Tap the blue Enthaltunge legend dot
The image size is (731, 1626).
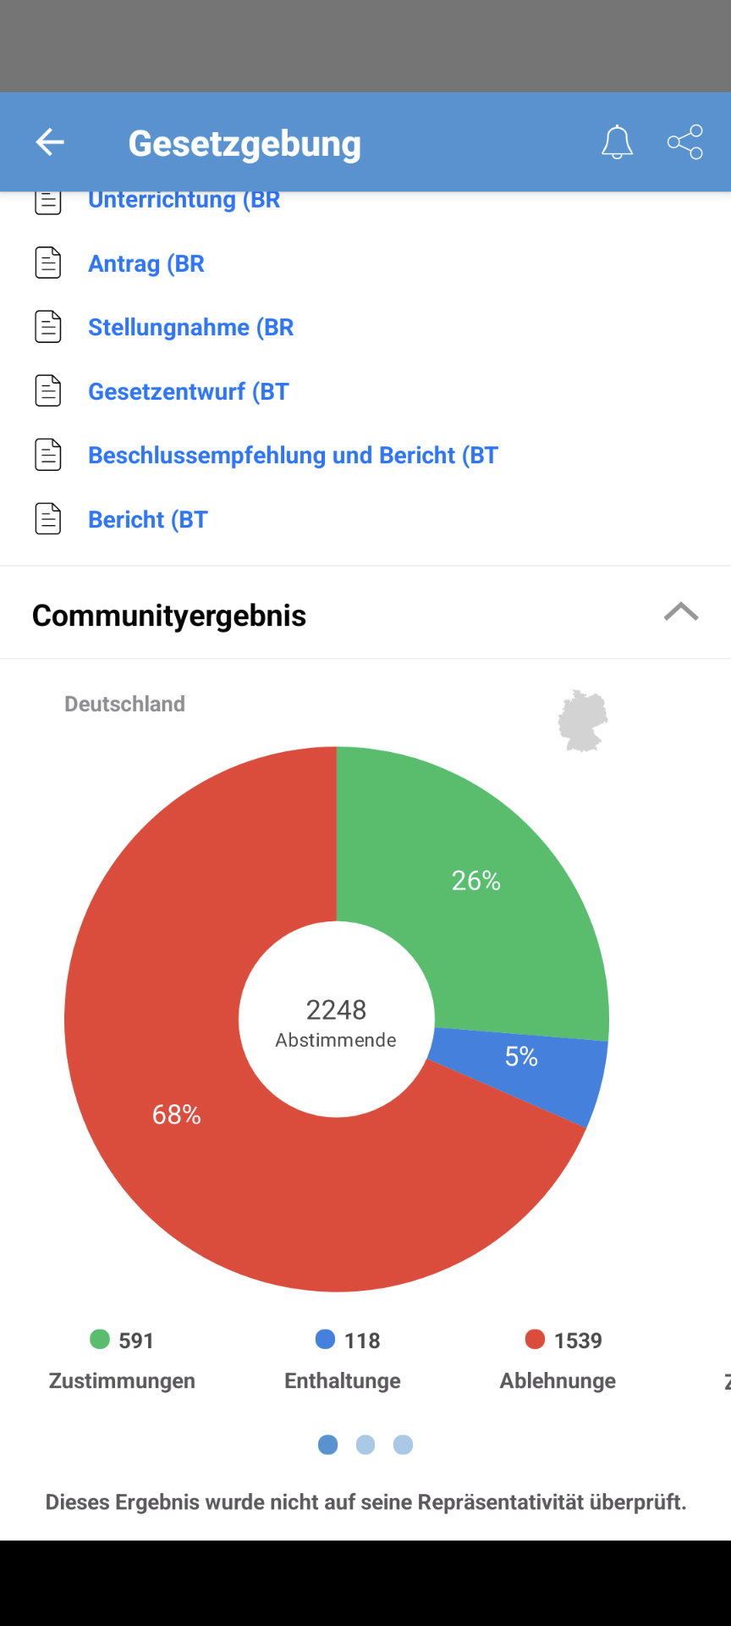pyautogui.click(x=325, y=1339)
